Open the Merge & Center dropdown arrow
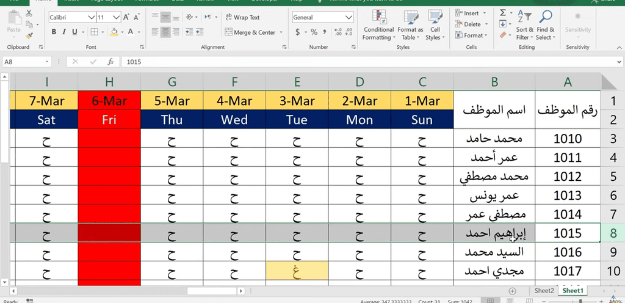The image size is (625, 303). pyautogui.click(x=281, y=32)
